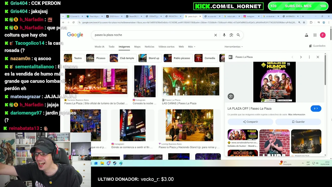
Task: Switch to the Web results tab
Action: tap(181, 47)
